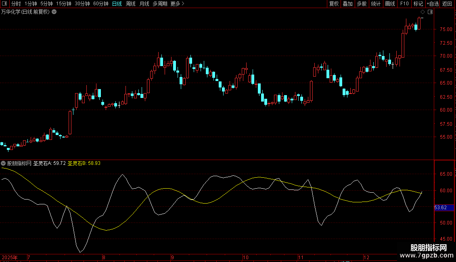The image size is (456, 262).
Task: Click the diamond marker icon above price axis
Action: pos(423,12)
